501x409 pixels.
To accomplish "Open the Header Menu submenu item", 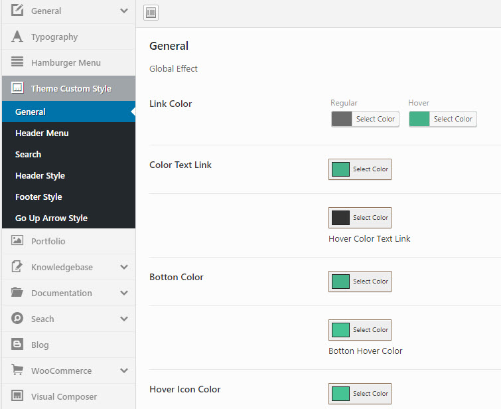I will pos(42,133).
